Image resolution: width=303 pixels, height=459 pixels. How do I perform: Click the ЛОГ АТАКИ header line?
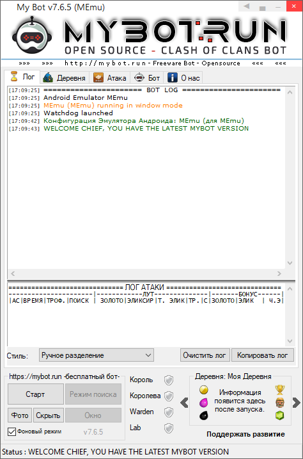pyautogui.click(x=145, y=287)
